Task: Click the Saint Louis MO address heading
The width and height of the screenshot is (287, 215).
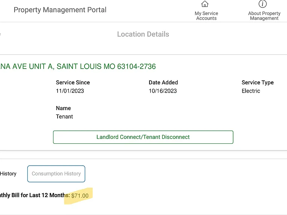Action: click(x=78, y=66)
